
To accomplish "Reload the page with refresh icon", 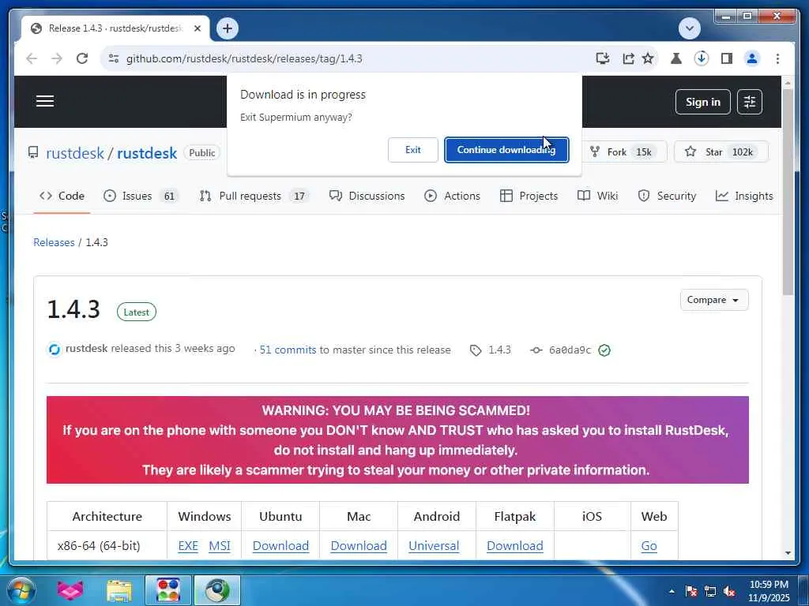I will 82,58.
